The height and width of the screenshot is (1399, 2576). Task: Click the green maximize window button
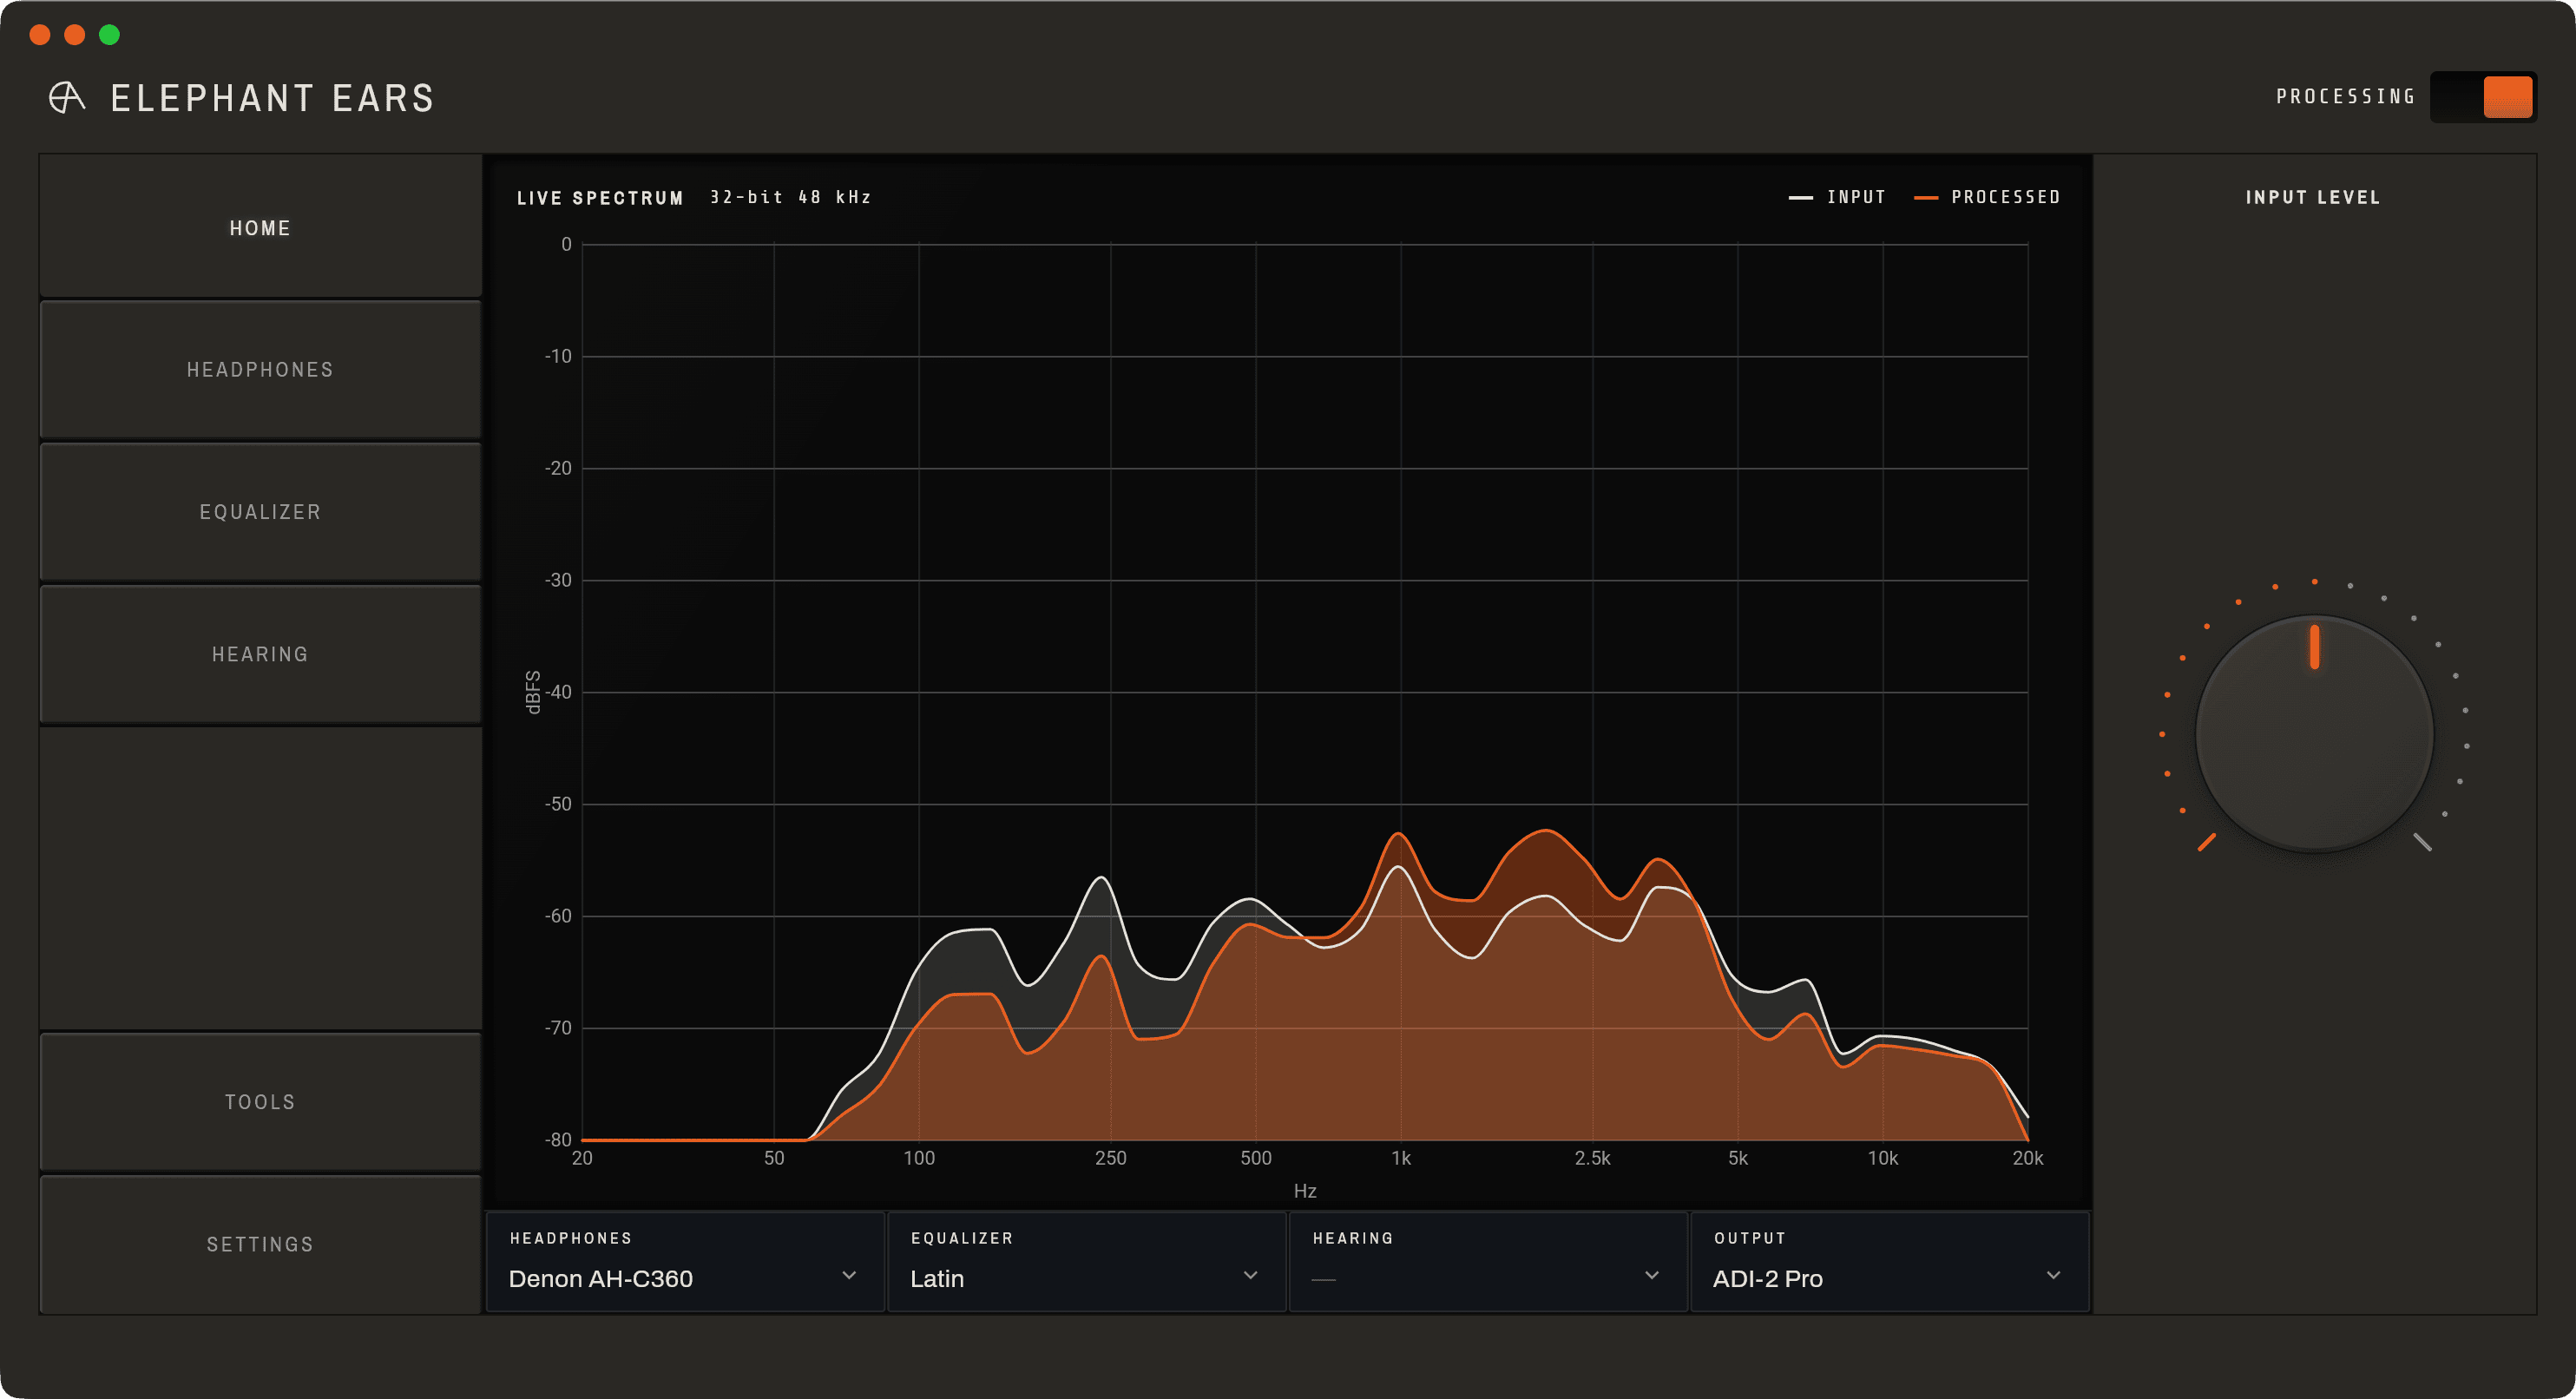coord(110,35)
